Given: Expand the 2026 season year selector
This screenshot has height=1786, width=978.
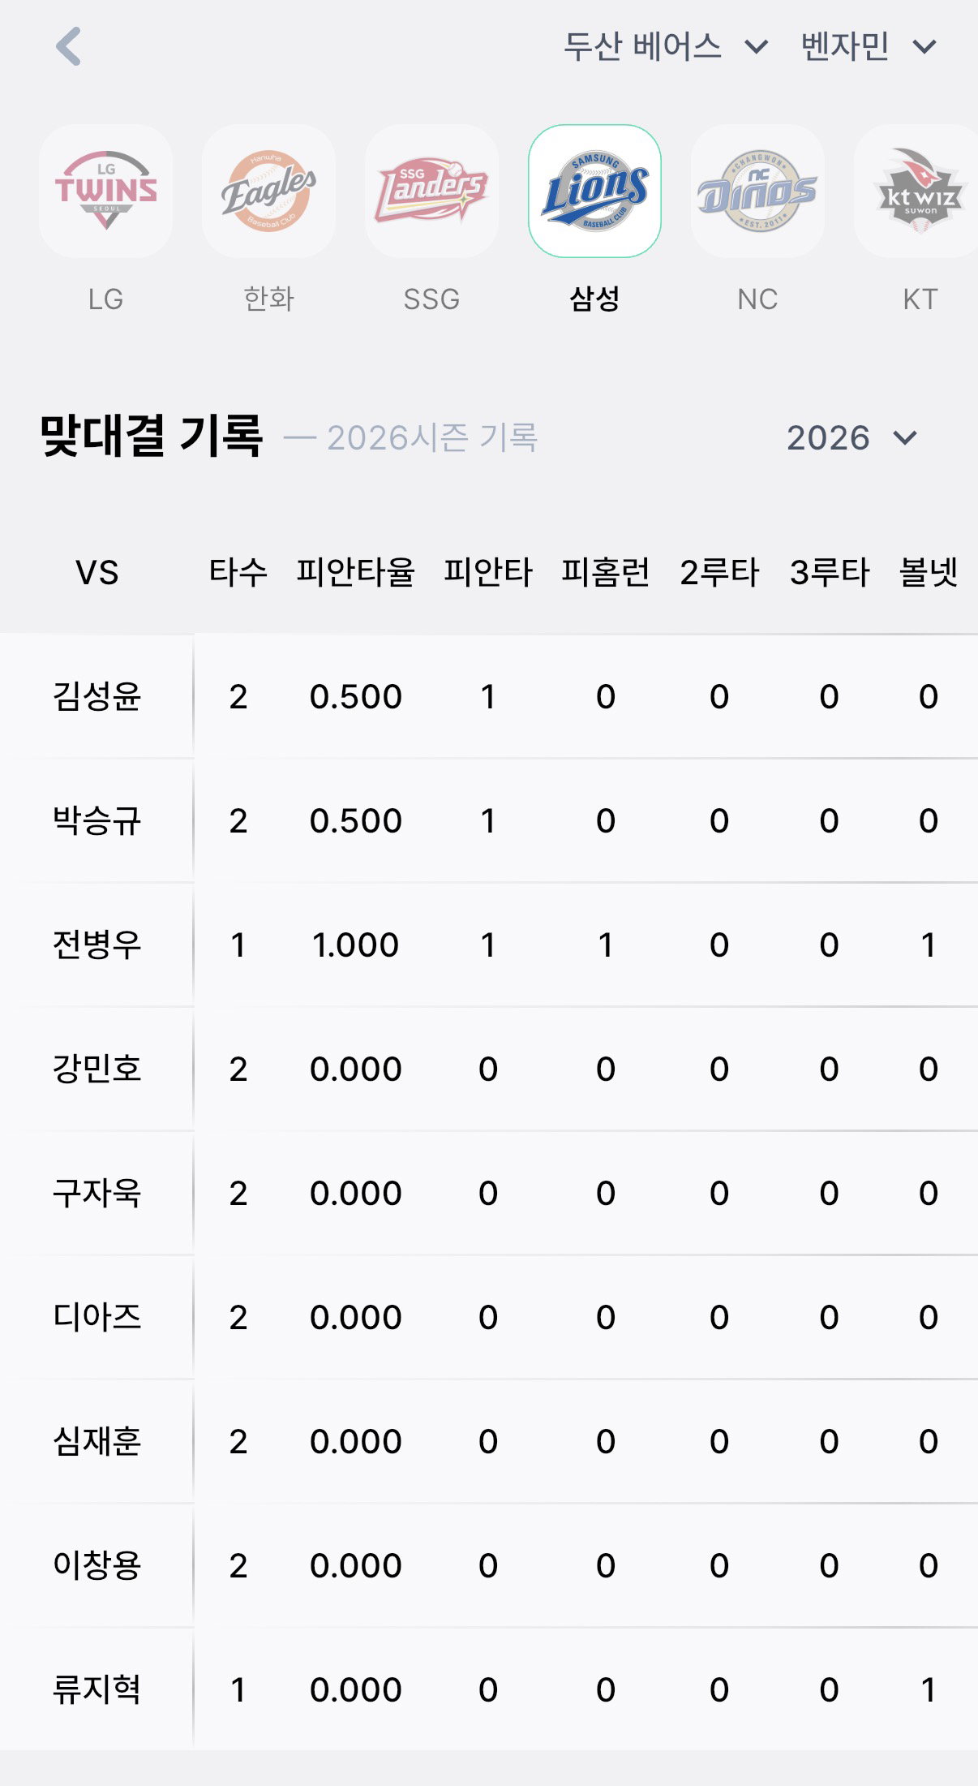Looking at the screenshot, I should click(x=851, y=438).
